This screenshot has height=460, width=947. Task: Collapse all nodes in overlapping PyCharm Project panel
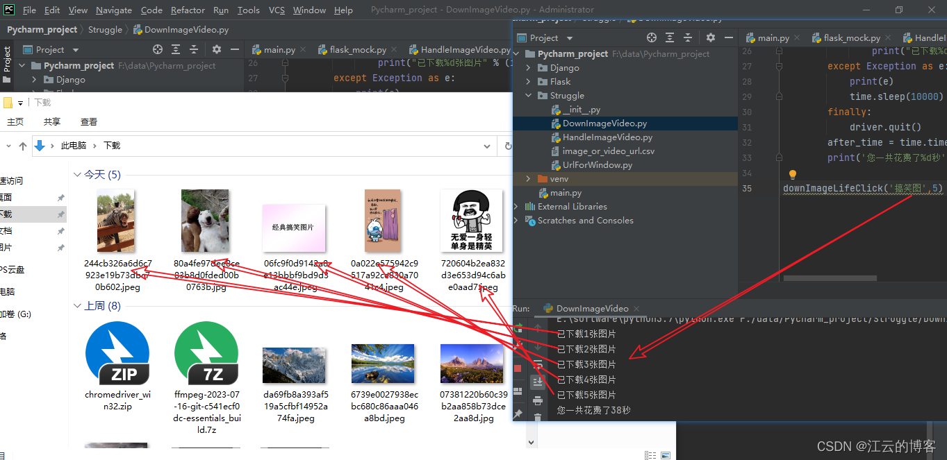(688, 37)
